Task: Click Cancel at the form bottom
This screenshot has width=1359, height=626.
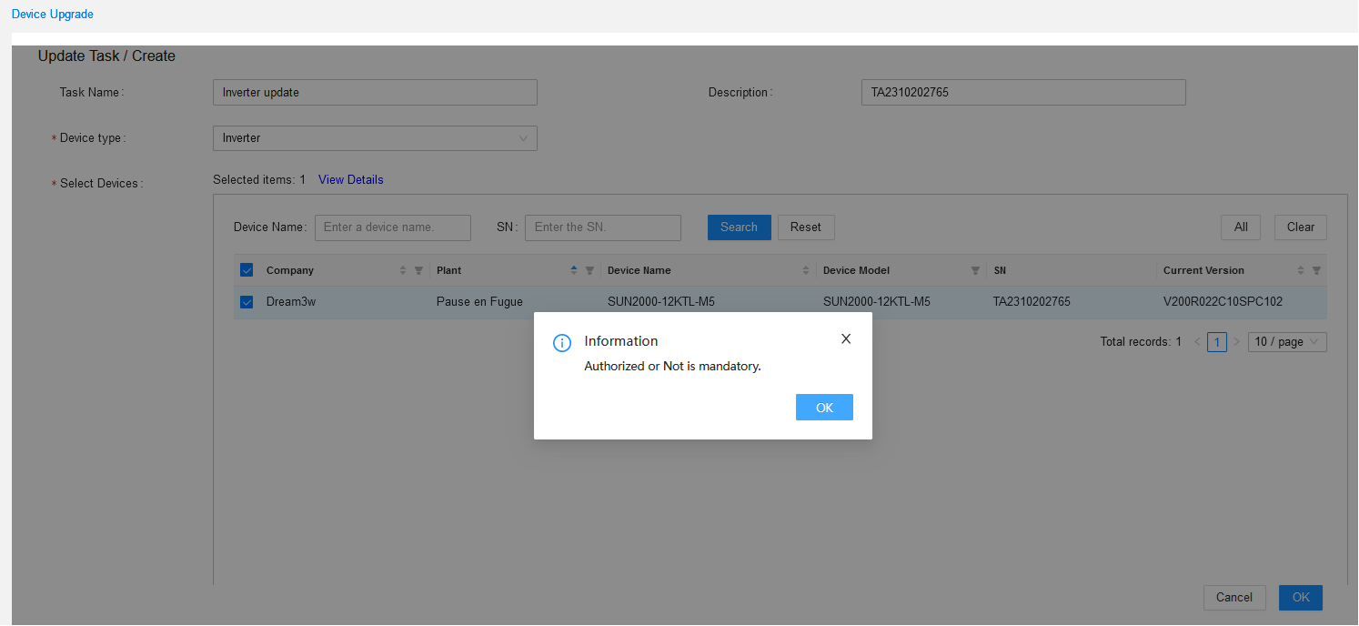Action: [1234, 598]
